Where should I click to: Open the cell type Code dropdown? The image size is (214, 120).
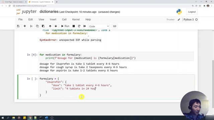tap(99, 26)
